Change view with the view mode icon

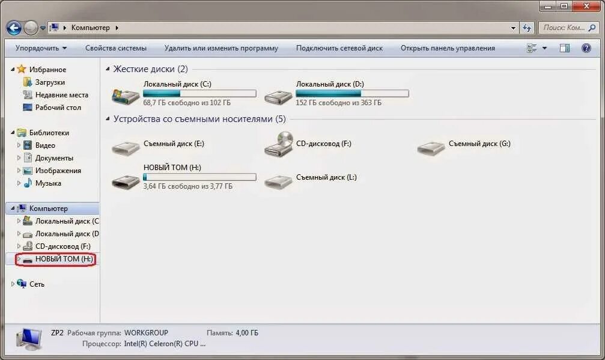click(532, 48)
